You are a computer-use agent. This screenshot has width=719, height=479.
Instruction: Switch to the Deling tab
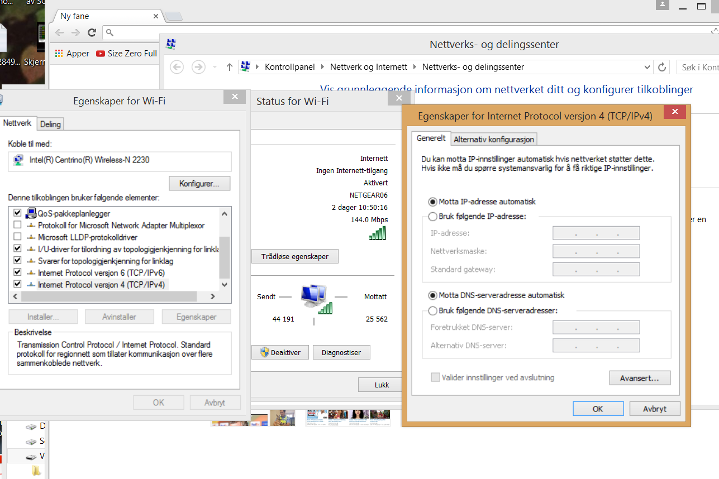pos(50,124)
